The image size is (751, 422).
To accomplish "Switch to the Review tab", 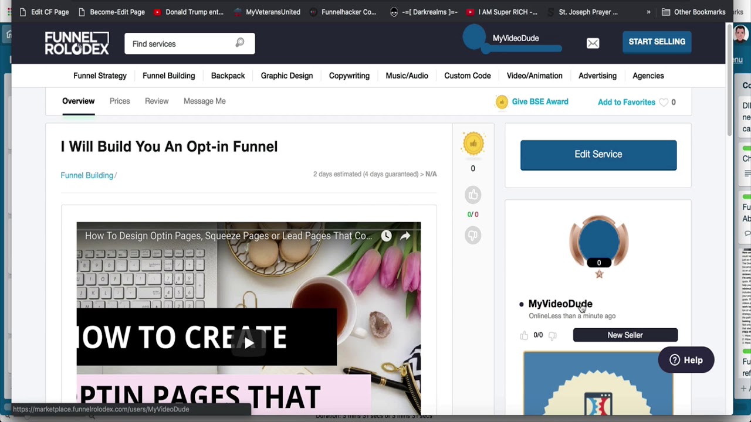I will click(x=157, y=101).
